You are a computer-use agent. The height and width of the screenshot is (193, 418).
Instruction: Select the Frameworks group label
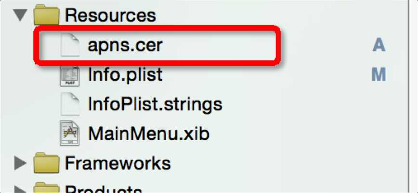point(118,163)
